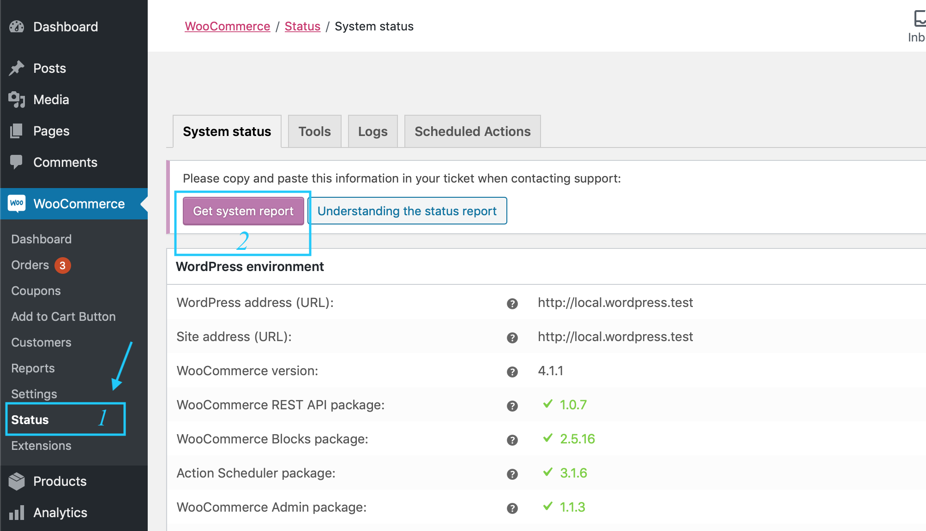
Task: Click the Media icon in sidebar
Action: click(x=17, y=100)
